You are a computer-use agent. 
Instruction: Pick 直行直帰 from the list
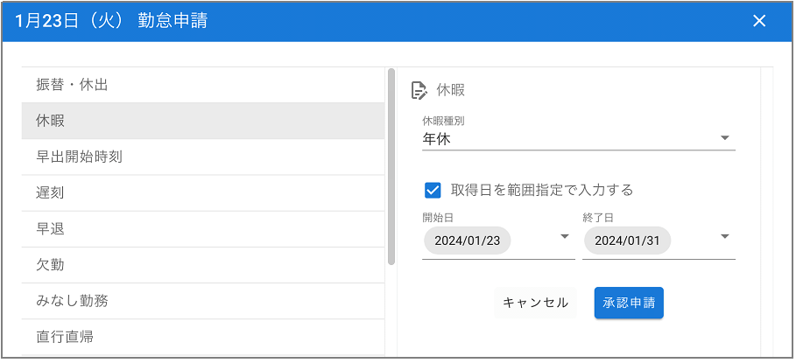tap(203, 337)
